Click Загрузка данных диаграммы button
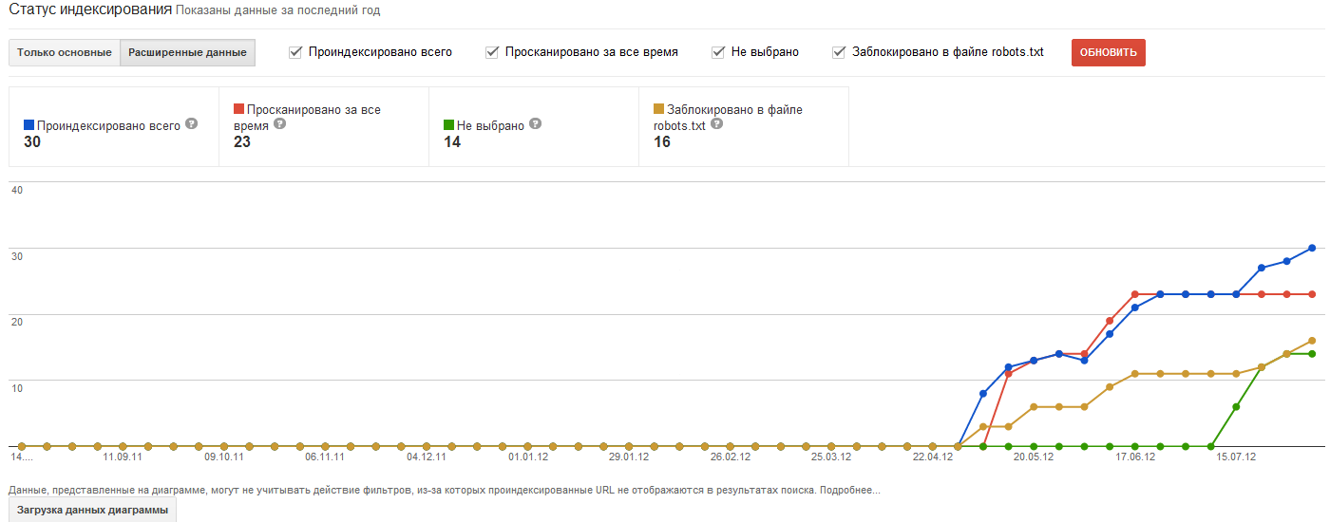The height and width of the screenshot is (522, 1330). [92, 511]
